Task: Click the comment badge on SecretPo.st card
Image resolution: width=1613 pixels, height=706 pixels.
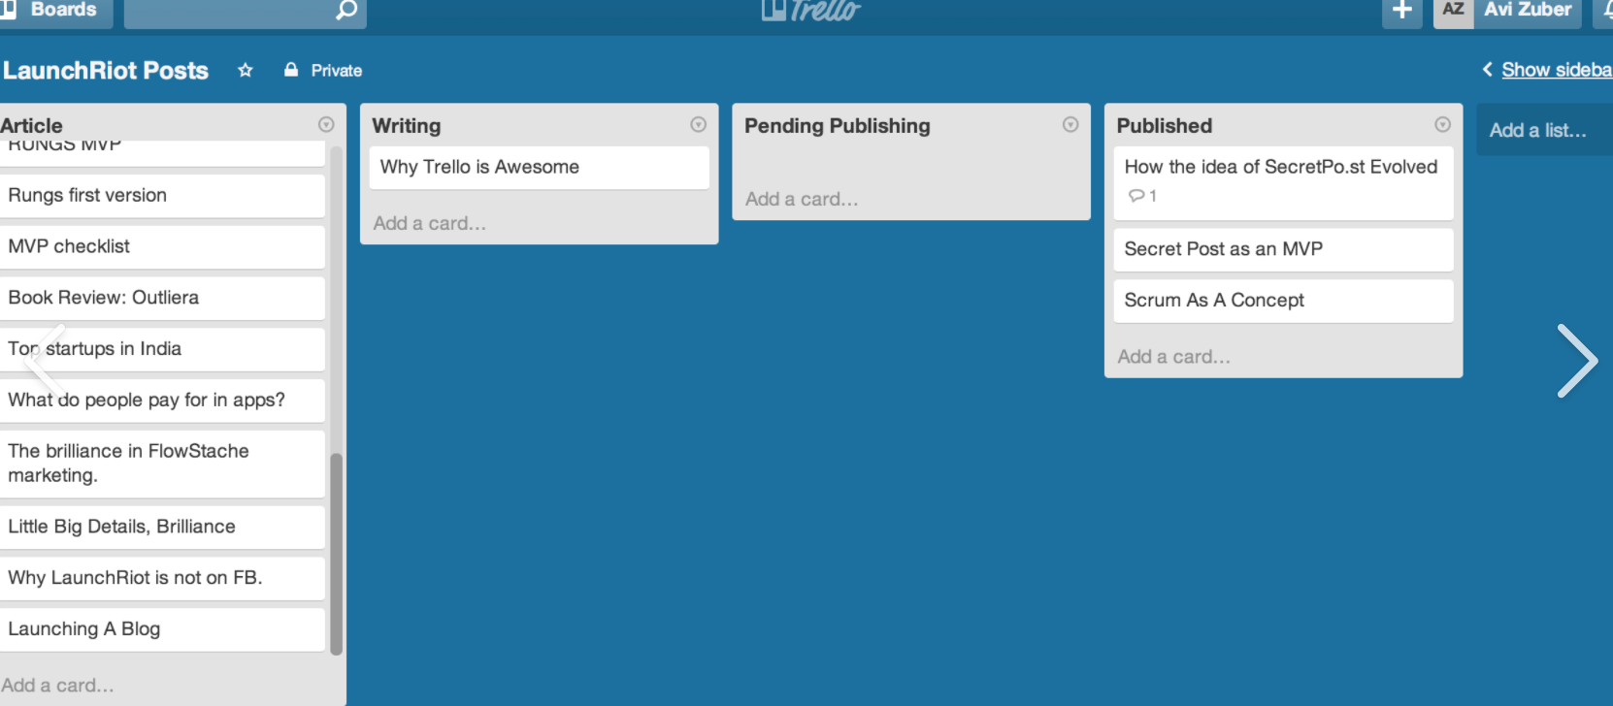Action: click(1142, 196)
